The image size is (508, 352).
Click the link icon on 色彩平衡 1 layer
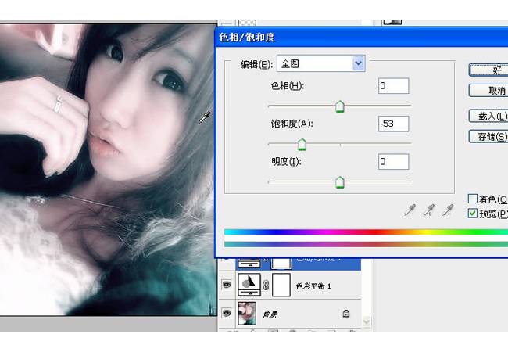click(266, 286)
